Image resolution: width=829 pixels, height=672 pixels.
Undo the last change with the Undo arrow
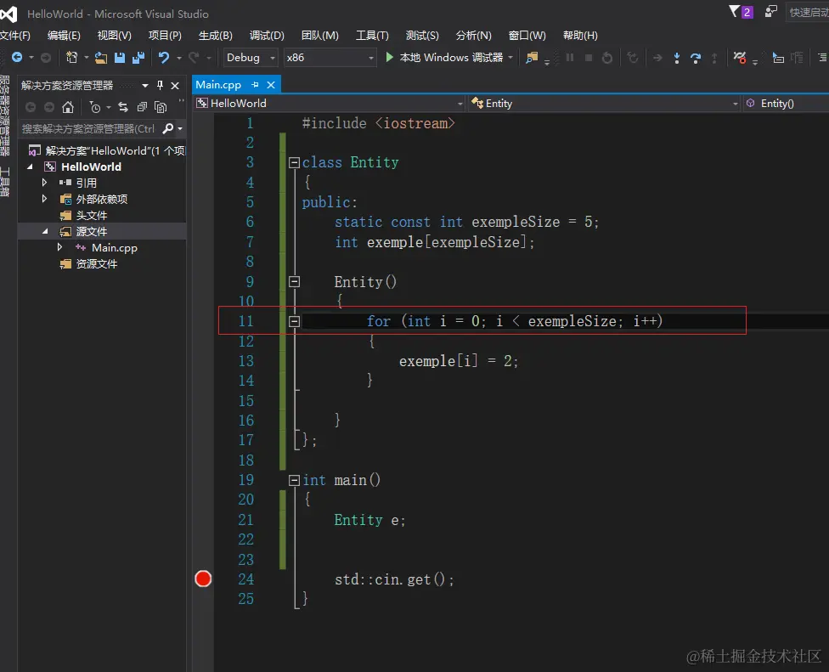pos(164,57)
